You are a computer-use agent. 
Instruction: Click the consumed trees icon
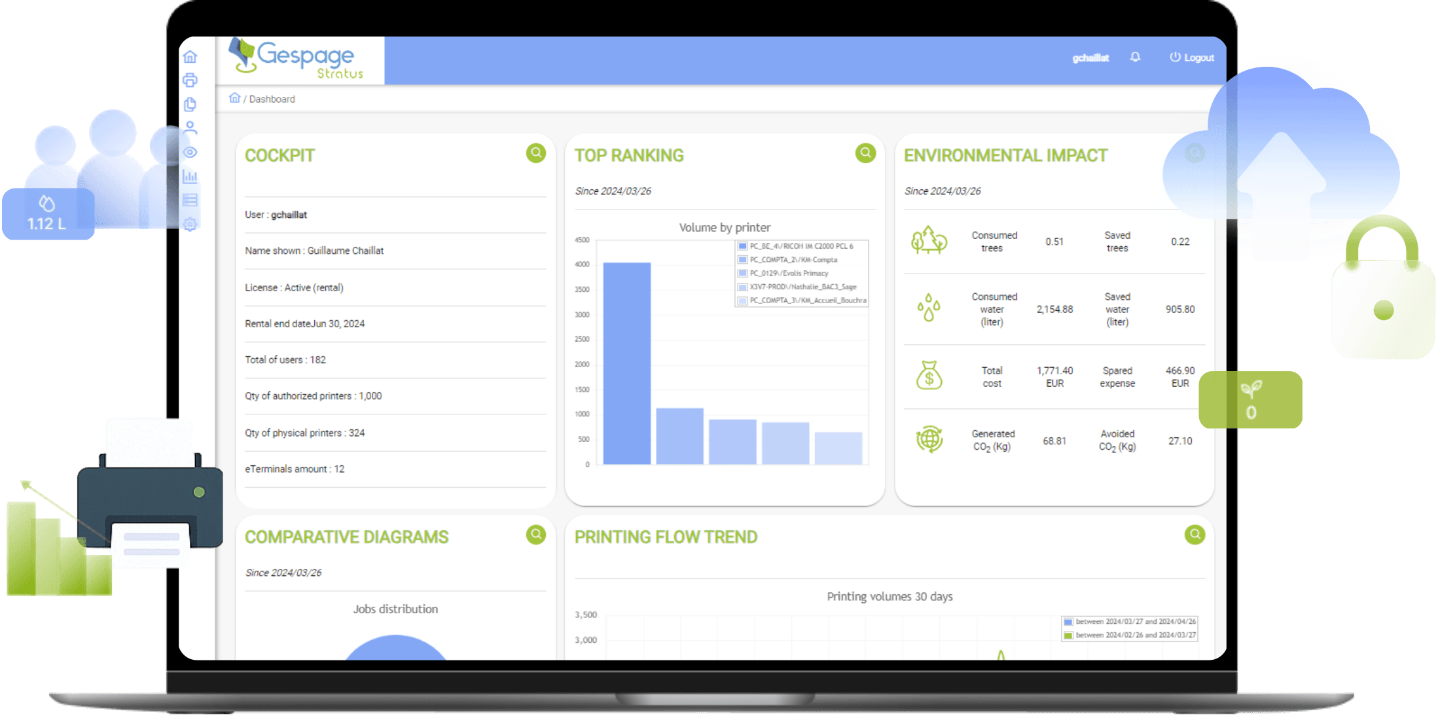click(x=929, y=240)
